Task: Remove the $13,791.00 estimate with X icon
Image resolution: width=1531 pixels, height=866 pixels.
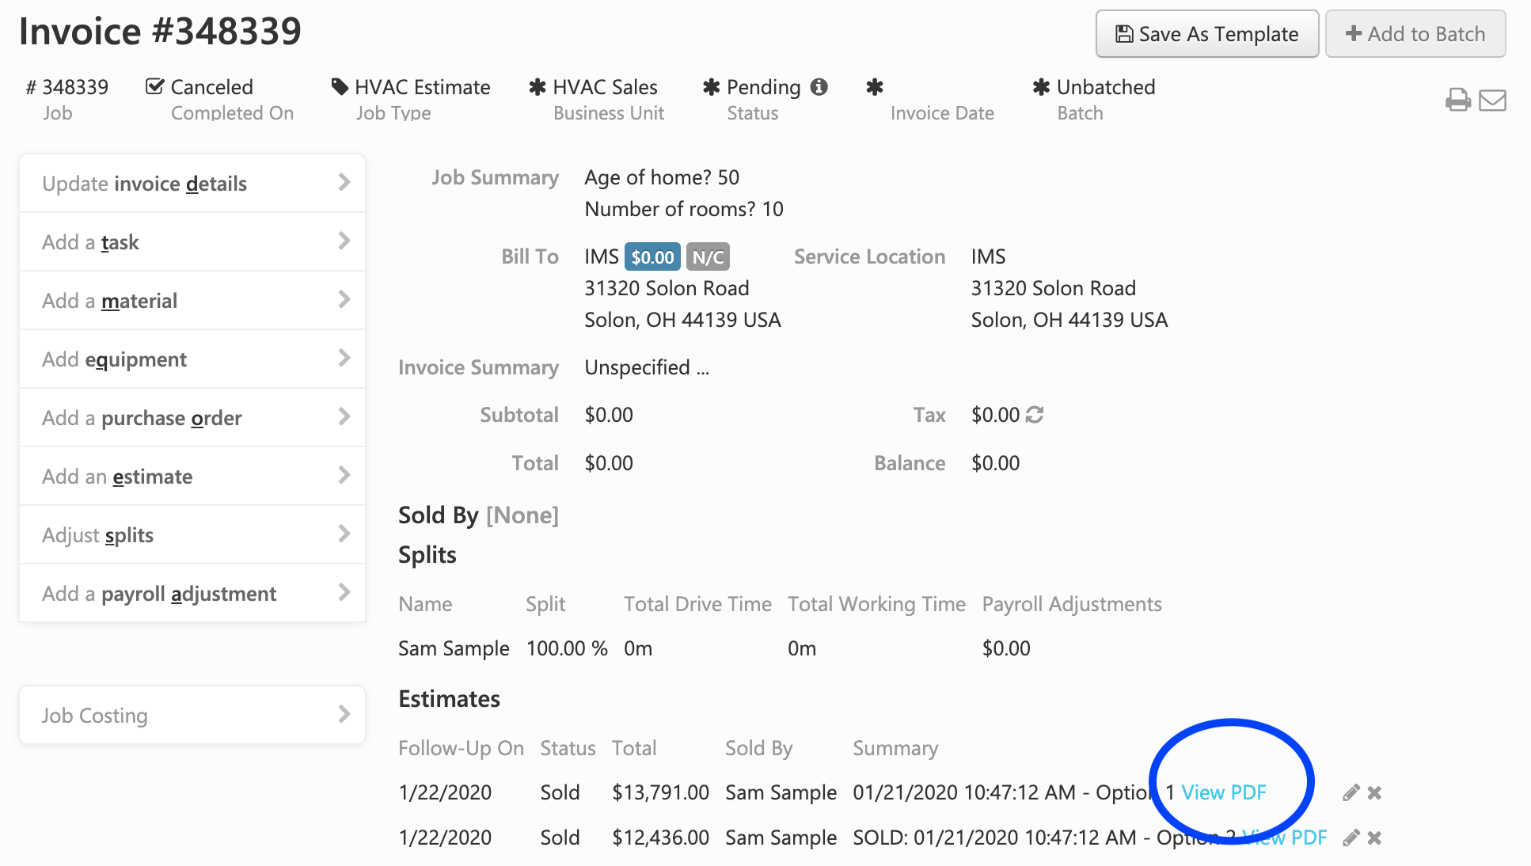Action: pyautogui.click(x=1374, y=792)
